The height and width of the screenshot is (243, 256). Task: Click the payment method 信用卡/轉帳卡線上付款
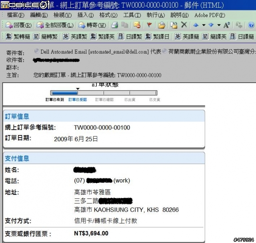tap(106, 221)
